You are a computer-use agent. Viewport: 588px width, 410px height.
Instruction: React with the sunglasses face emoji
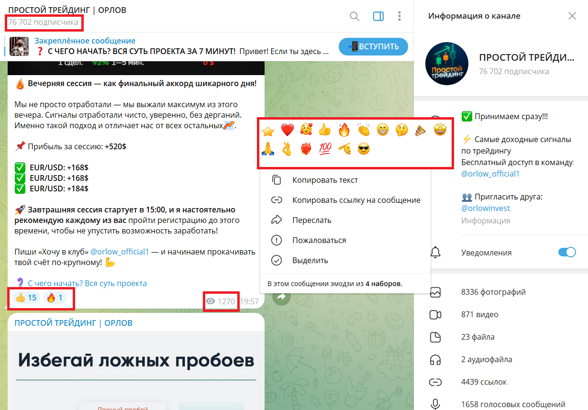pyautogui.click(x=364, y=149)
